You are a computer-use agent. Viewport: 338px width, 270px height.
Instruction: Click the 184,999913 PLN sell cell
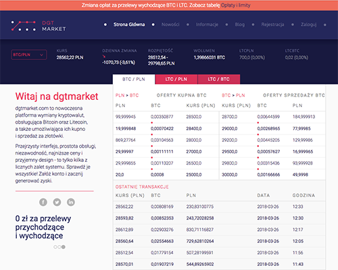(304, 117)
